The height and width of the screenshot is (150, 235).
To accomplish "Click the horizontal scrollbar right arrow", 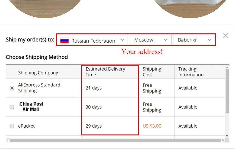I will [223, 140].
